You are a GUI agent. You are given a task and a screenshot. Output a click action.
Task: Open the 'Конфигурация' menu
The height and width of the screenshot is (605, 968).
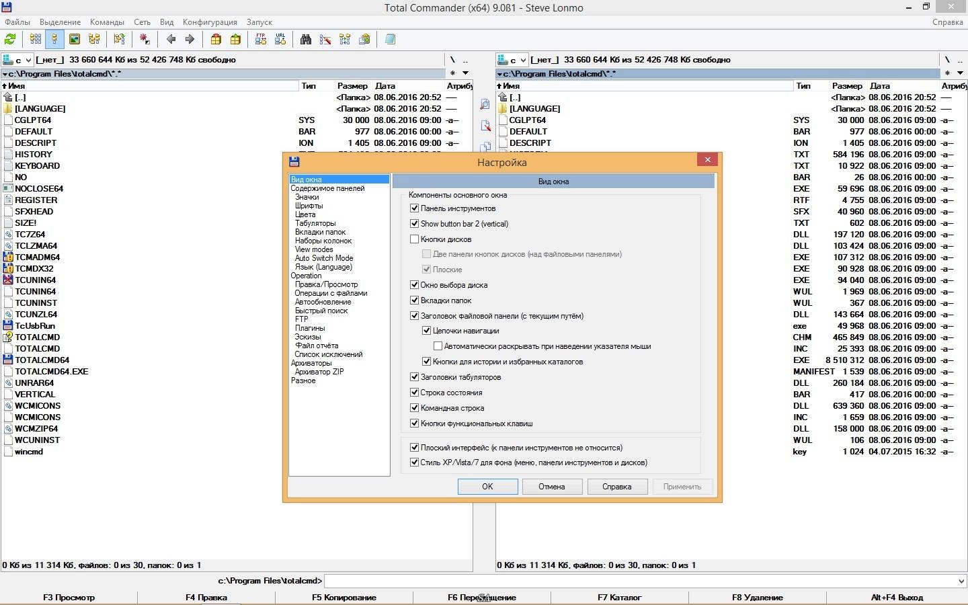click(210, 22)
